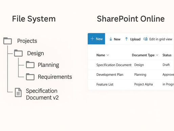The image size is (174, 131).
Task: Click the Edit in grid view label
Action: (161, 39)
